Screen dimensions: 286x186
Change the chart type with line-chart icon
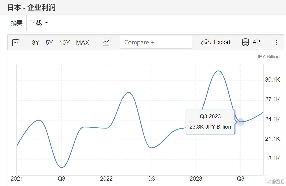(106, 42)
